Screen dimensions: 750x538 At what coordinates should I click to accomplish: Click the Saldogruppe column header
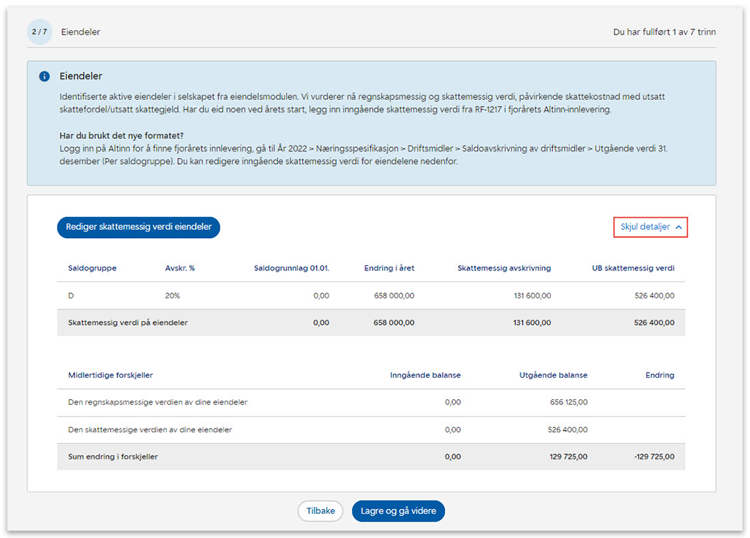(92, 268)
